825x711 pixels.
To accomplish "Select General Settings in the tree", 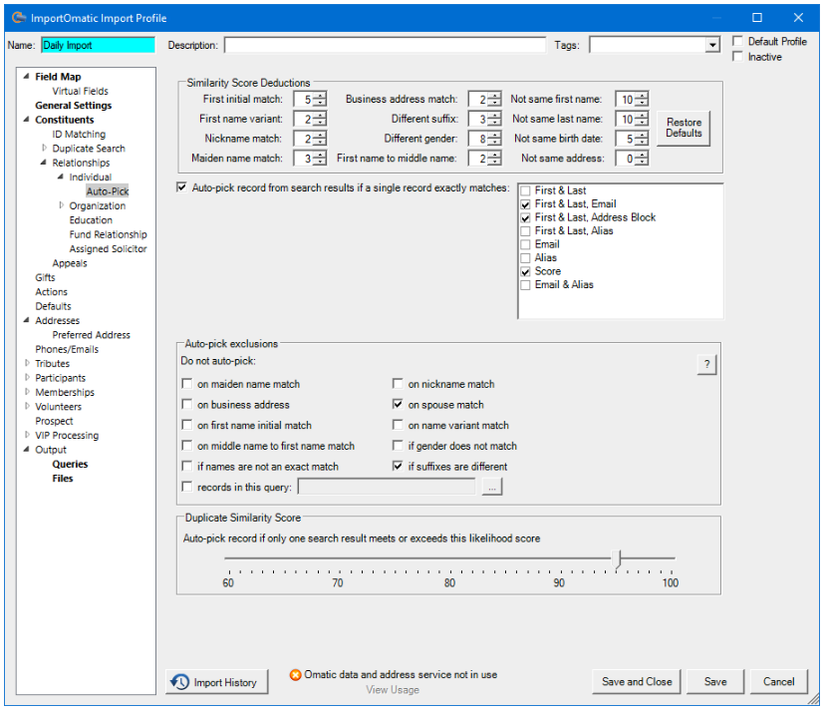I will 73,106.
